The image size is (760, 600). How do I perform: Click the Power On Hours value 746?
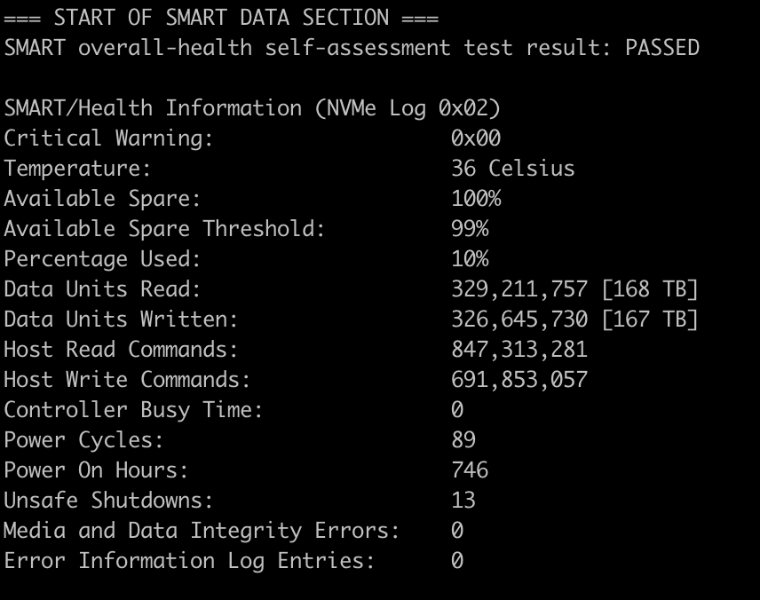tap(470, 470)
